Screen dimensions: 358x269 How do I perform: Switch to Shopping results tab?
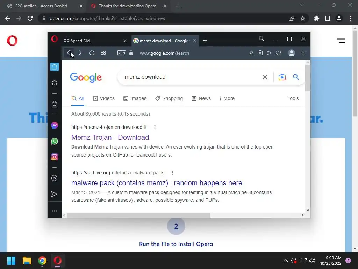[x=169, y=98]
